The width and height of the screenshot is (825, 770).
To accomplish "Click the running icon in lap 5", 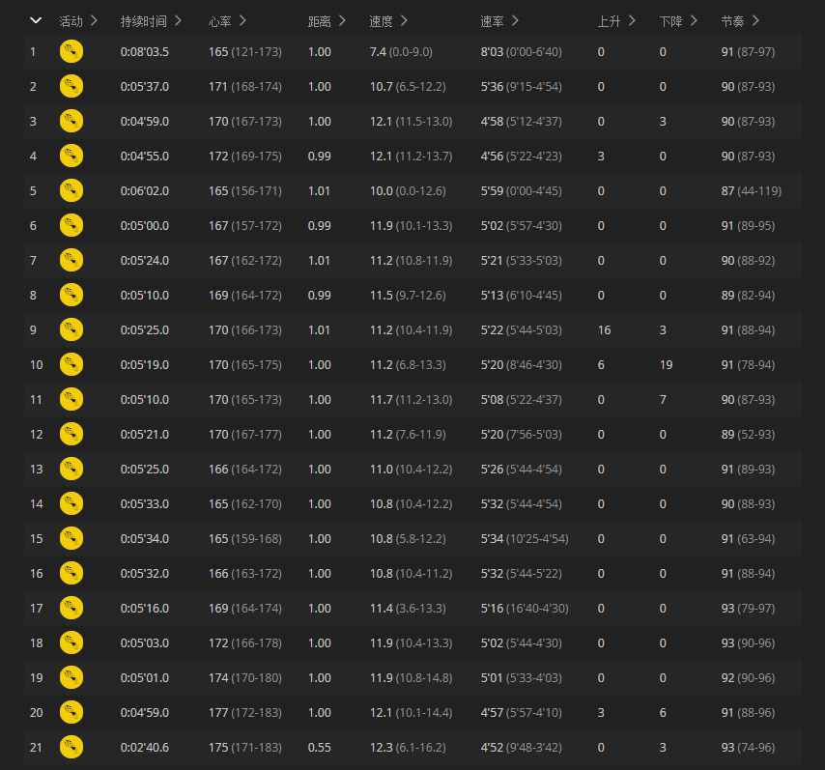I will (71, 190).
